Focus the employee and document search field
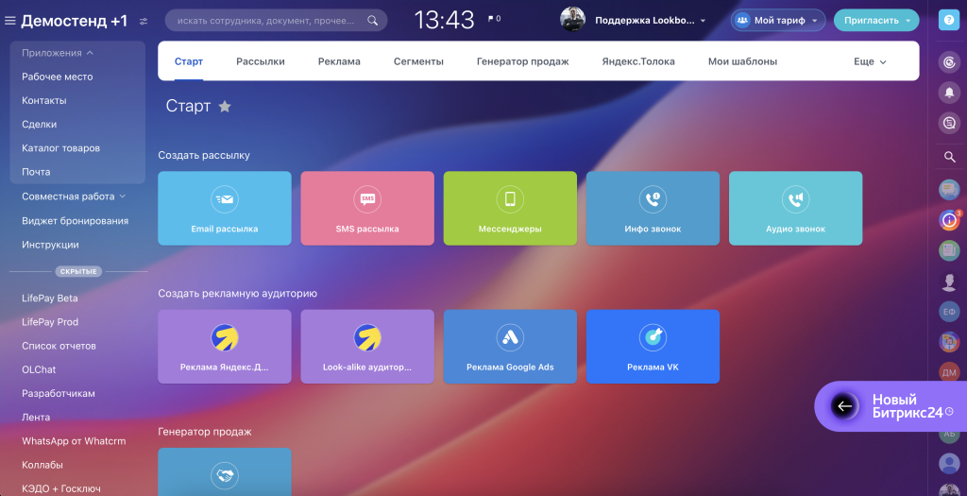This screenshot has height=496, width=967. click(264, 20)
